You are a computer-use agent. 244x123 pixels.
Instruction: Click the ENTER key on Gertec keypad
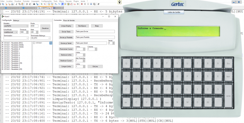[228, 96]
